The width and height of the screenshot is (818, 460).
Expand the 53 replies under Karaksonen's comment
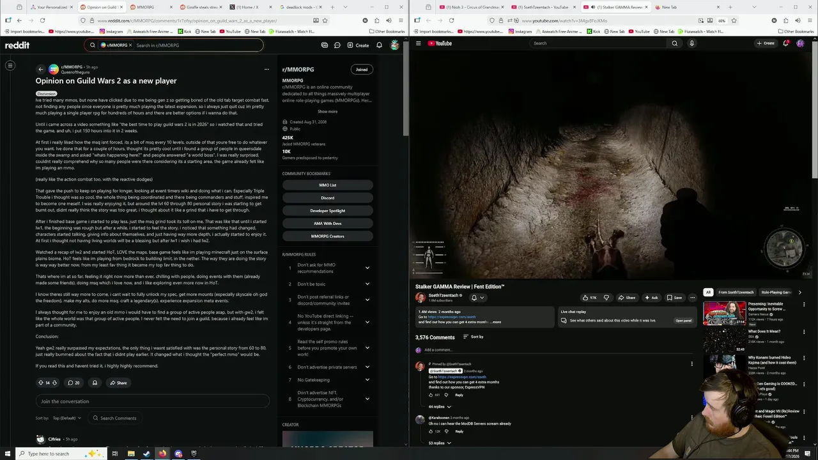pos(440,443)
